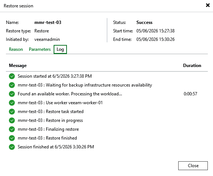
Task: Select 'Waiting for backup infrastructure resources availability' message
Action: click(85, 85)
